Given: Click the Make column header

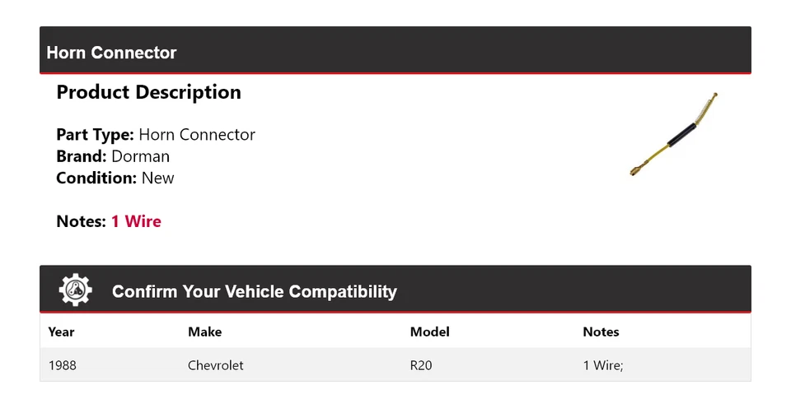Looking at the screenshot, I should click(x=204, y=332).
